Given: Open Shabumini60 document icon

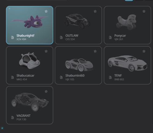Looking at the screenshot, I should 61,77.
